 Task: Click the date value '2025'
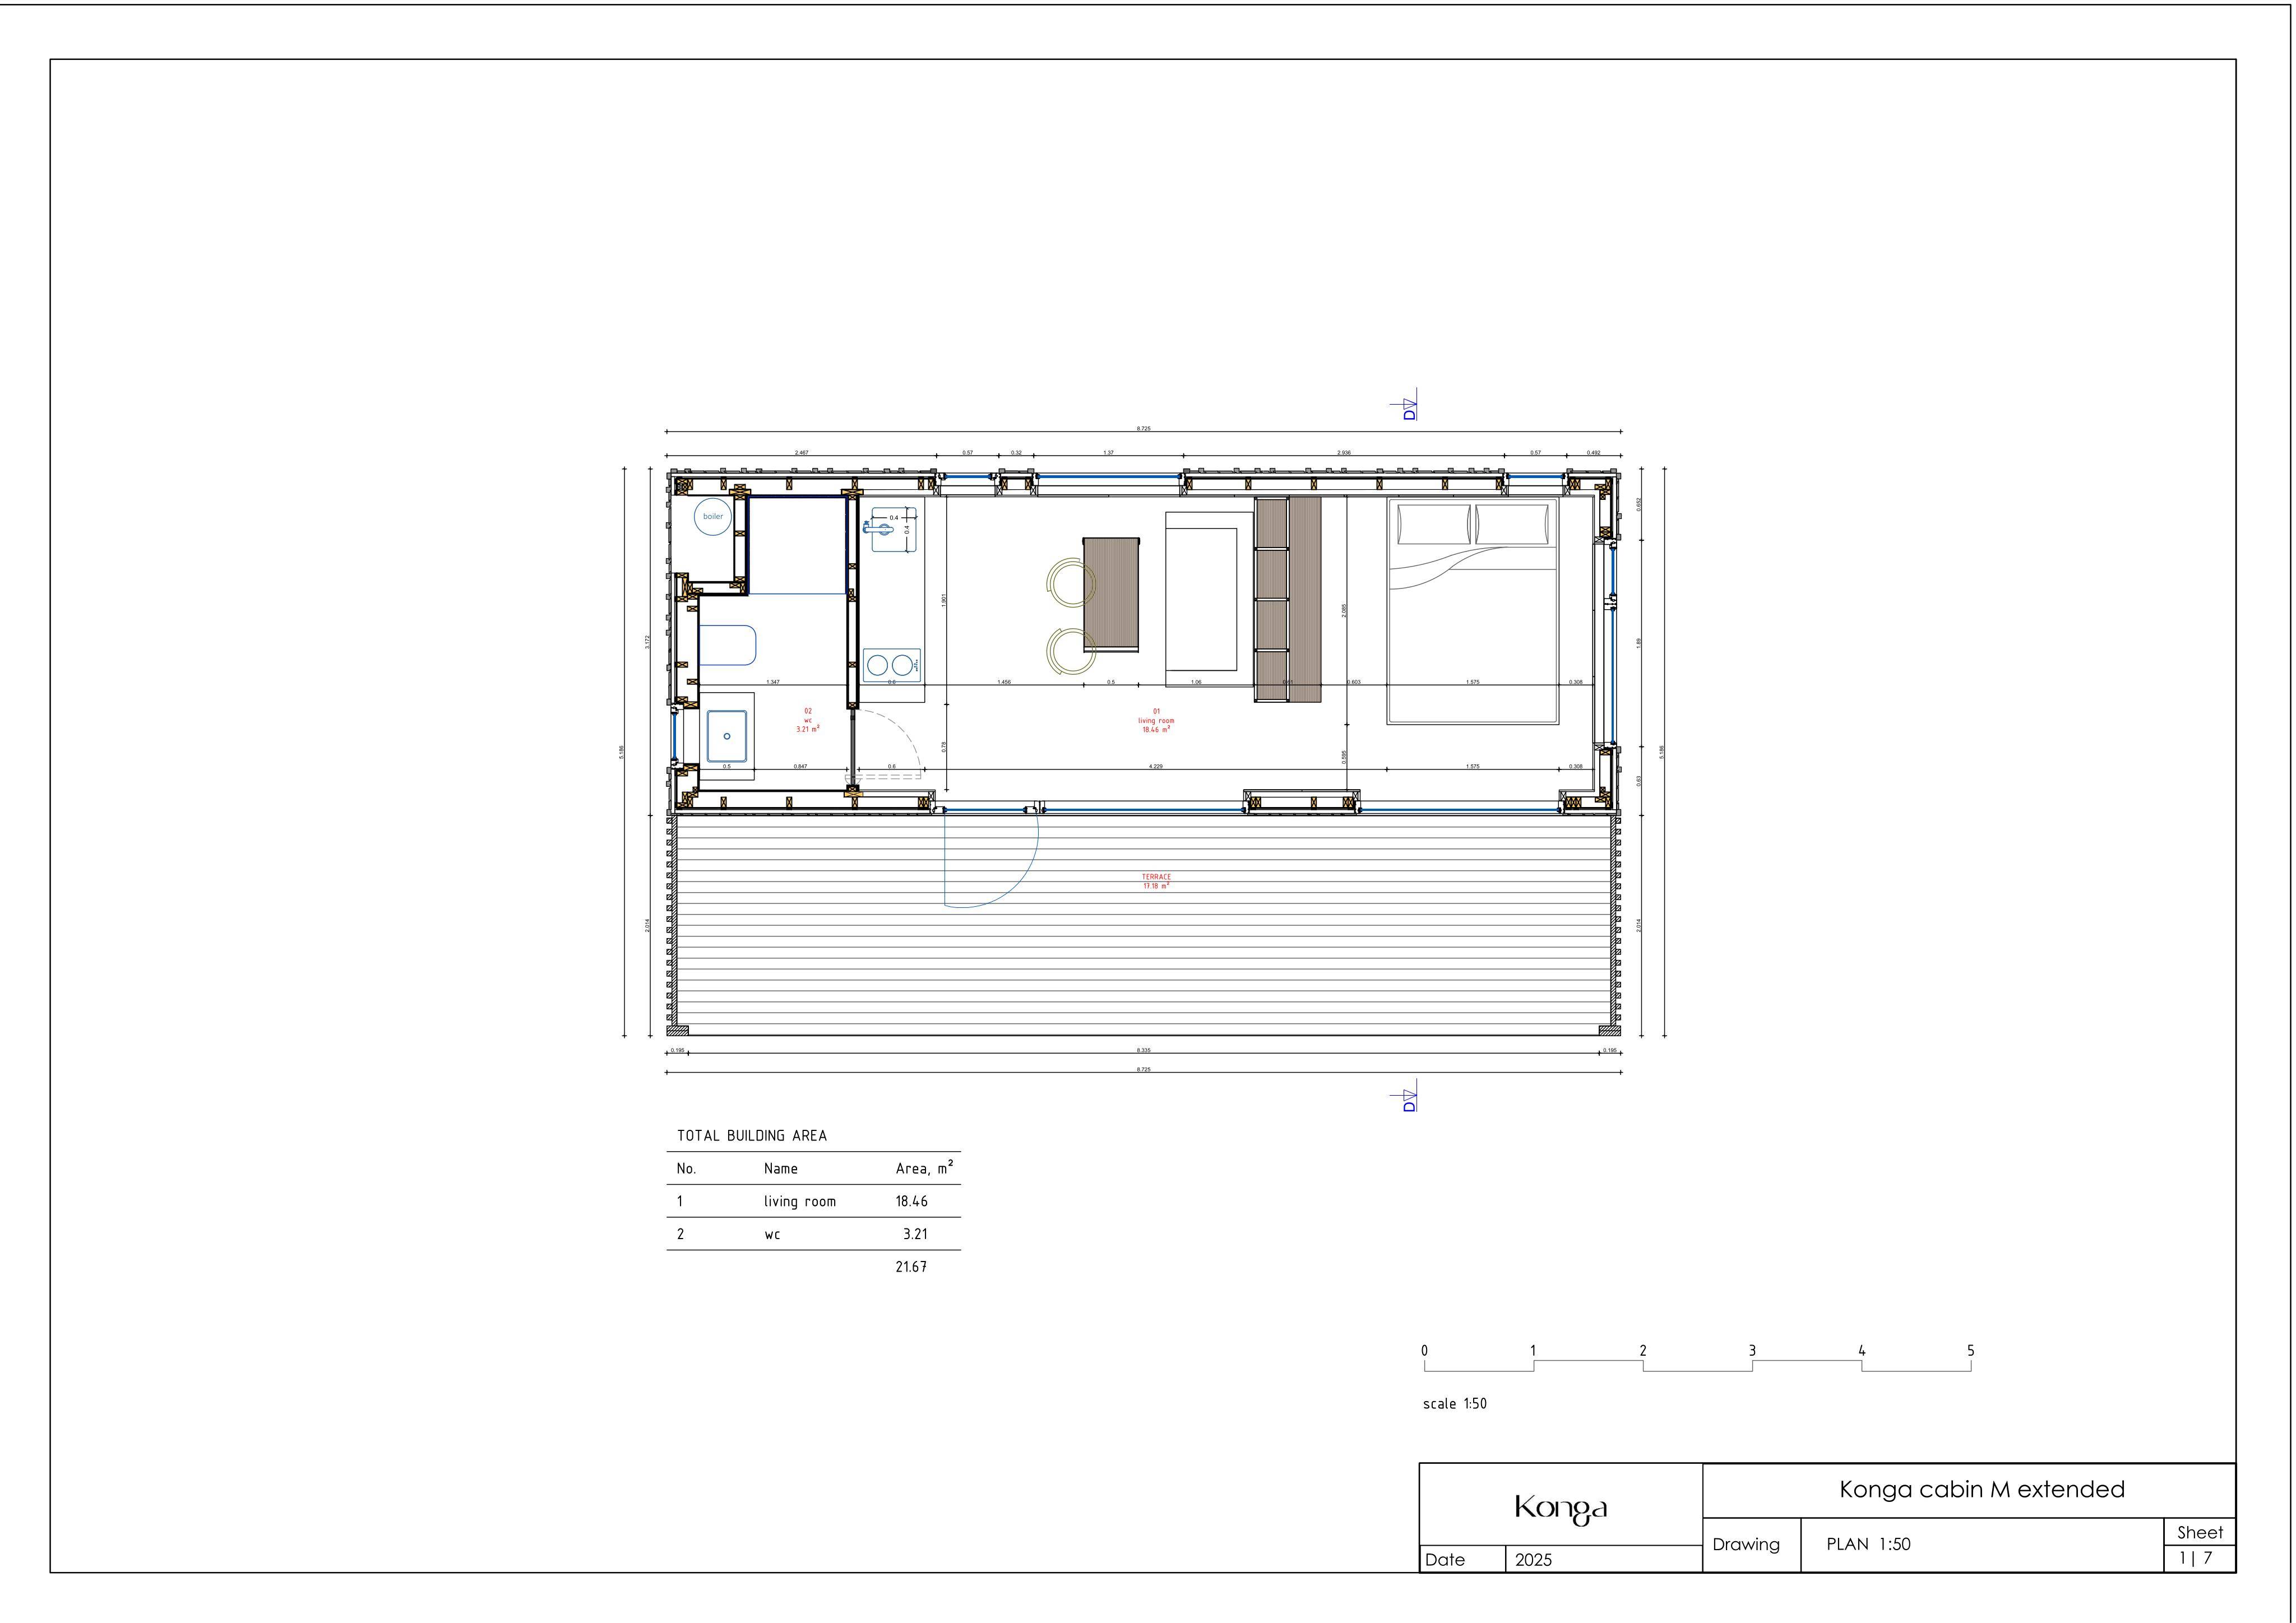tap(1534, 1559)
